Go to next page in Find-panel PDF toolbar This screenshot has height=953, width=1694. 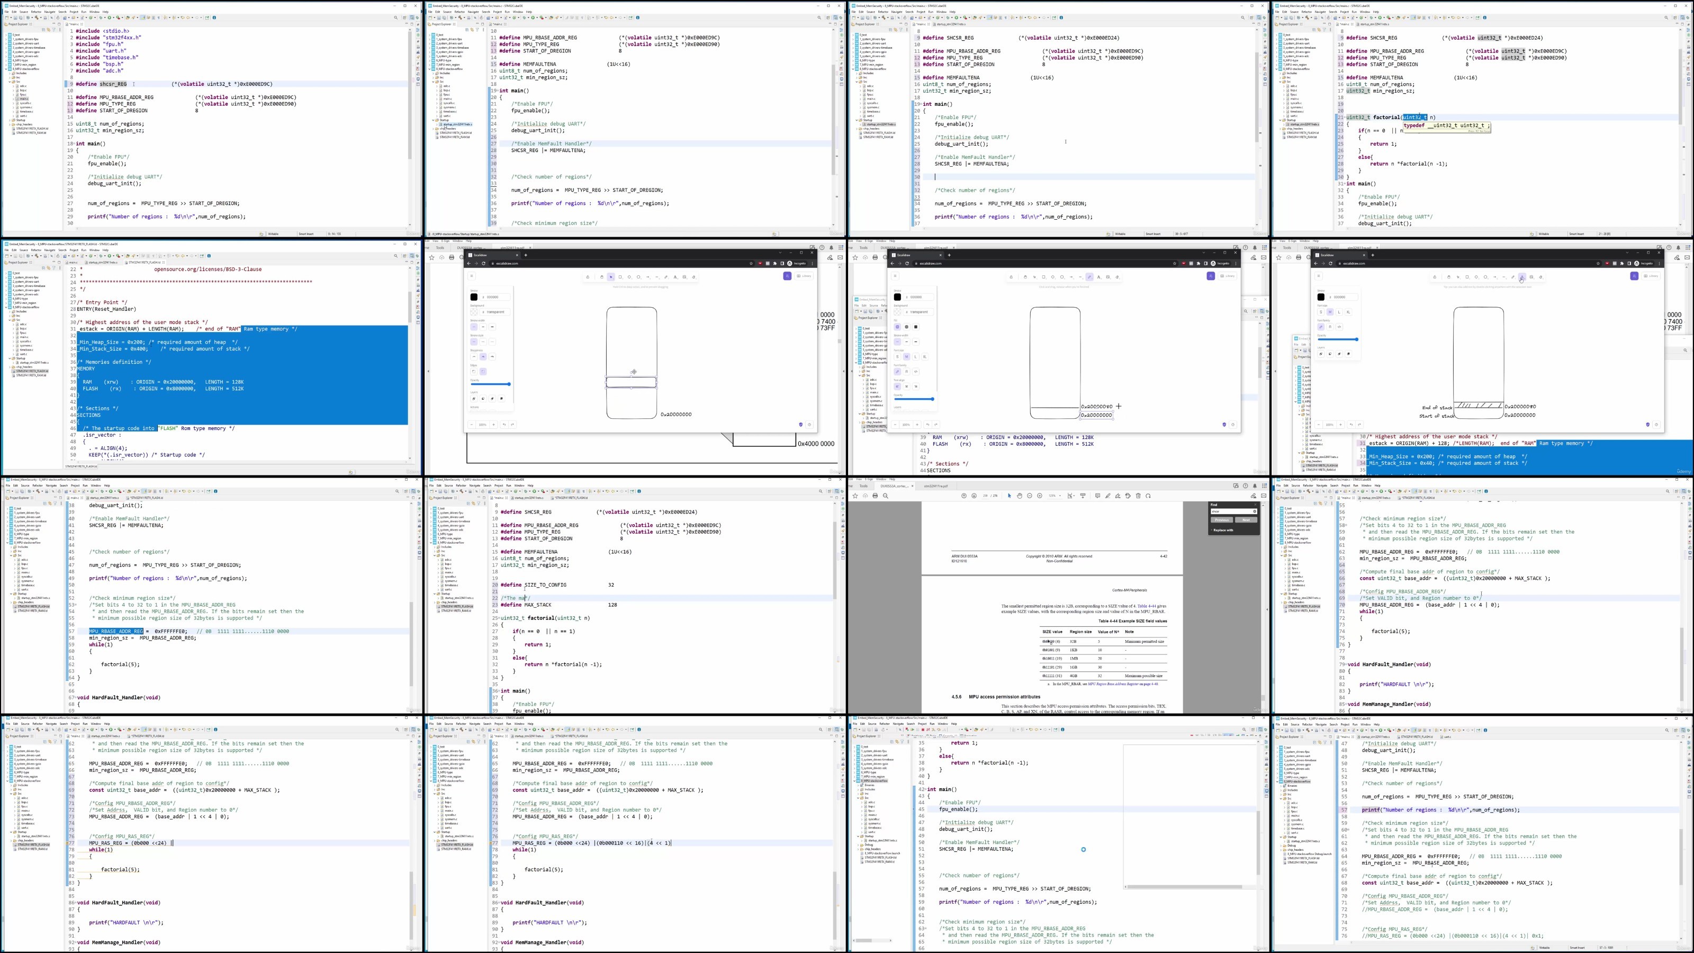pos(975,496)
